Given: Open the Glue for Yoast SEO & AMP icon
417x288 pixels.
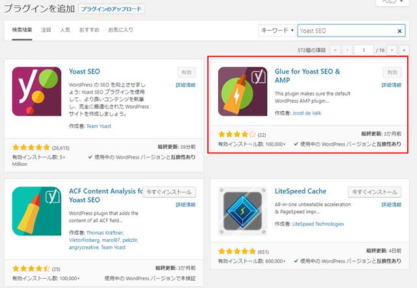Looking at the screenshot, I should click(x=242, y=91).
